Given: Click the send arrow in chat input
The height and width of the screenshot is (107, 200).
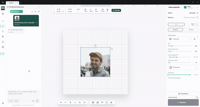Looking at the screenshot, I should pos(37,101).
